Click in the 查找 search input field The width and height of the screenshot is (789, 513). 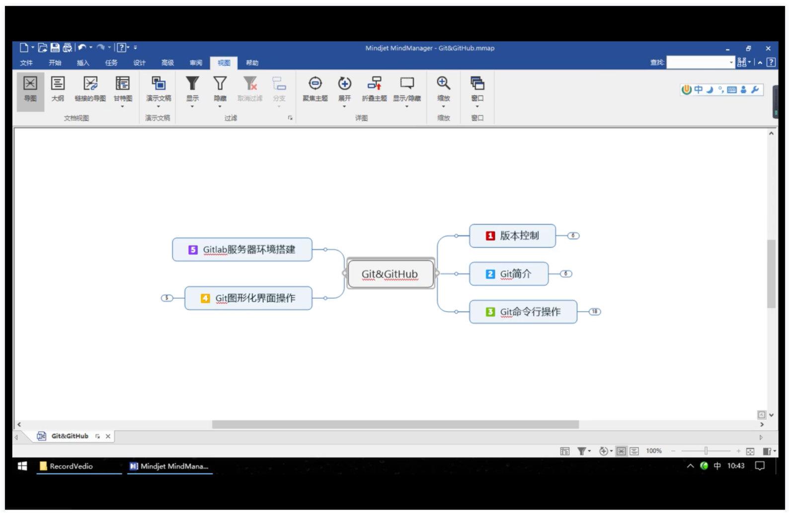click(x=697, y=63)
